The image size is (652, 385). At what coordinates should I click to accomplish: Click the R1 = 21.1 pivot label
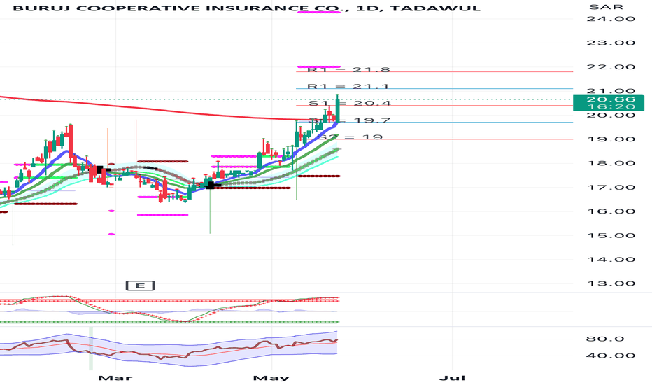(x=348, y=86)
